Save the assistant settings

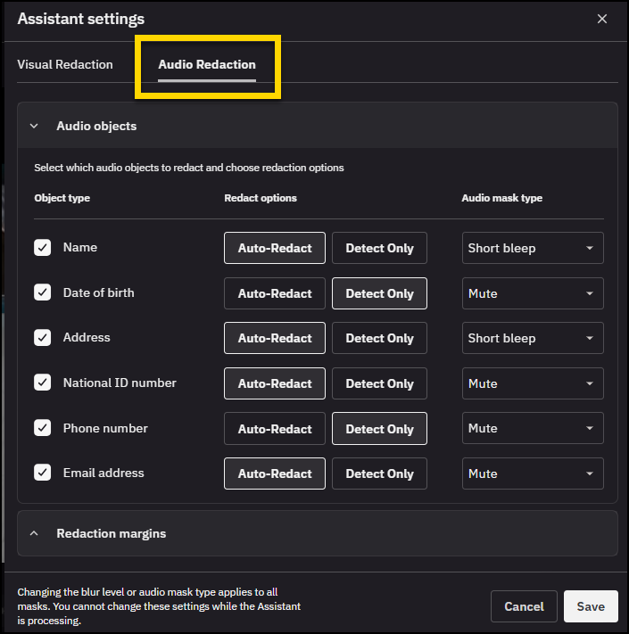pos(591,606)
